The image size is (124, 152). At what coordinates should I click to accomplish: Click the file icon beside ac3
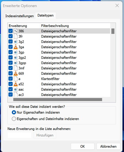[16, 95]
